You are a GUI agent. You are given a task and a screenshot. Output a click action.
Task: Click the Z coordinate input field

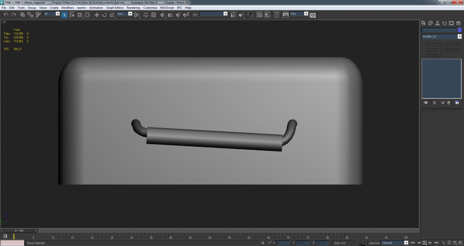tap(322, 243)
